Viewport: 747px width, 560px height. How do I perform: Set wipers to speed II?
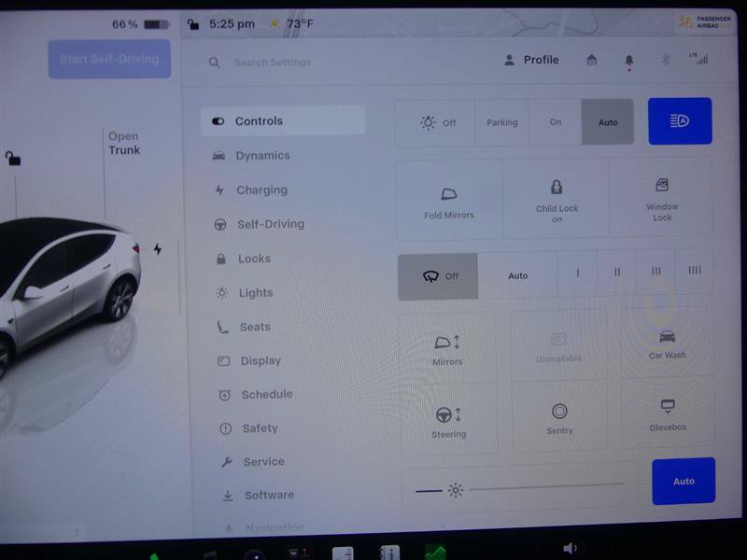617,272
